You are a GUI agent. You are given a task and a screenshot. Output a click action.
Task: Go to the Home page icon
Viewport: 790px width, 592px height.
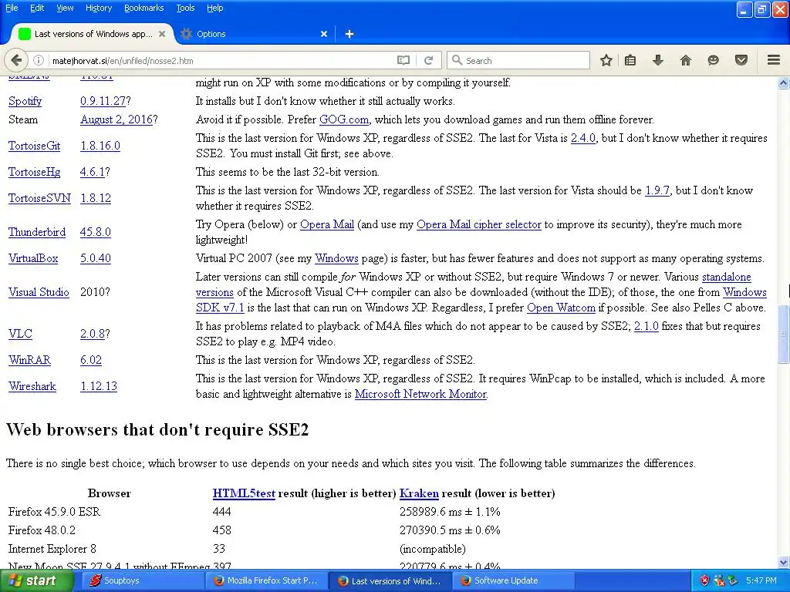pyautogui.click(x=686, y=60)
